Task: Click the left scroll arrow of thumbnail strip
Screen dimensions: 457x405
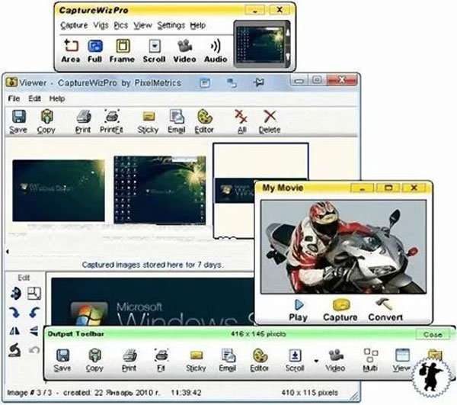Action: 8,251
